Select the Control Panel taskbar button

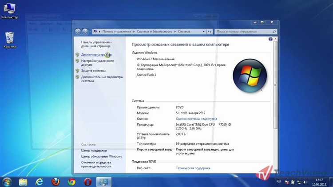pos(104,182)
